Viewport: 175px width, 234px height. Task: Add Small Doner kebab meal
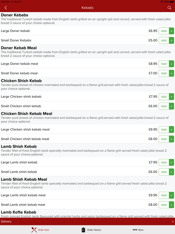click(166, 73)
